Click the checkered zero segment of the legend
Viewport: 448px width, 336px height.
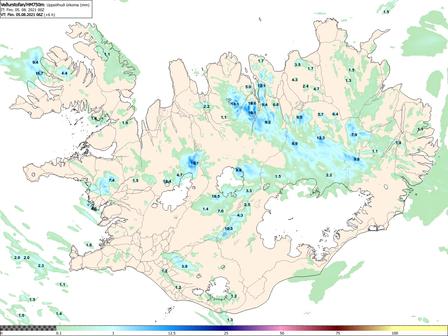click(x=28, y=328)
